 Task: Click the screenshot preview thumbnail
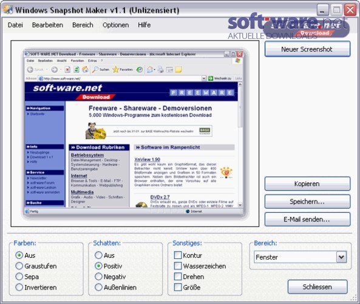pos(135,134)
